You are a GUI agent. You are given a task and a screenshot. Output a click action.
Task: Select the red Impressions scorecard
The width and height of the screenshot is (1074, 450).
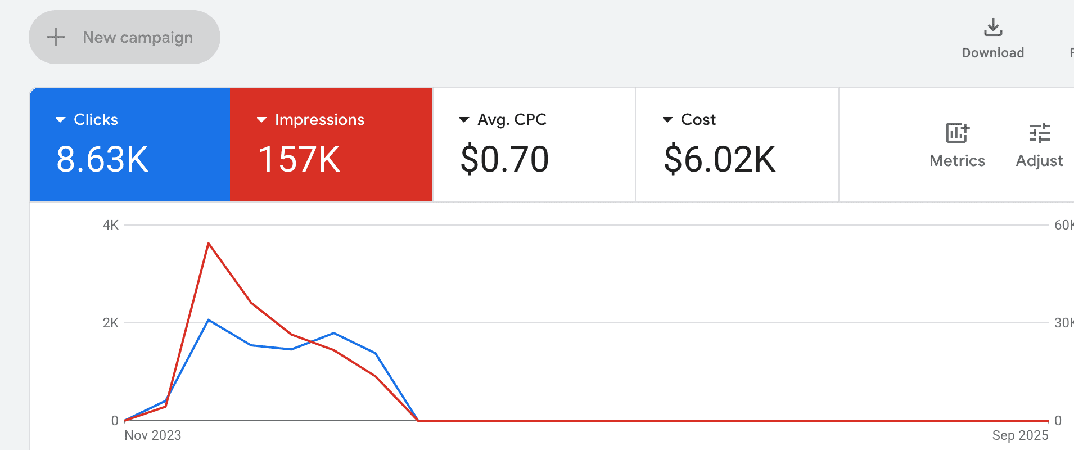[331, 145]
